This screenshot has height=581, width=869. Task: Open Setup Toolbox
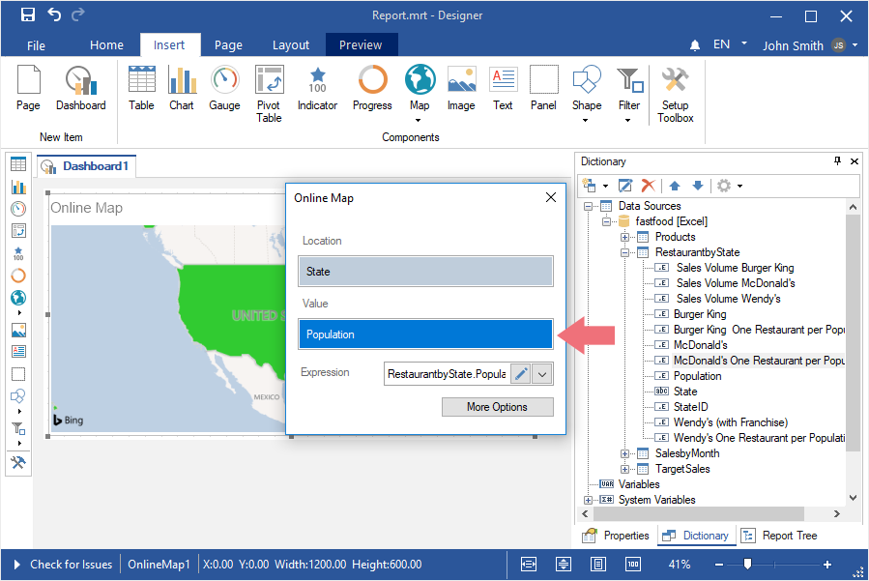pyautogui.click(x=675, y=94)
